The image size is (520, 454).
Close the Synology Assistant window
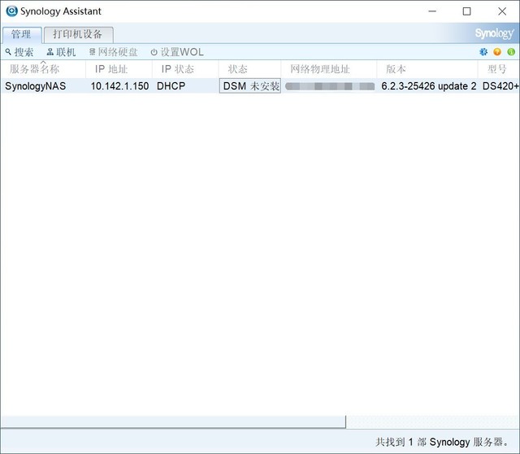[x=502, y=11]
